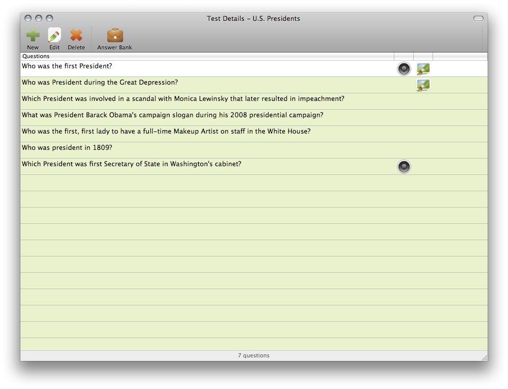508x389 pixels.
Task: Zoom the Test Details window
Action: coord(49,18)
